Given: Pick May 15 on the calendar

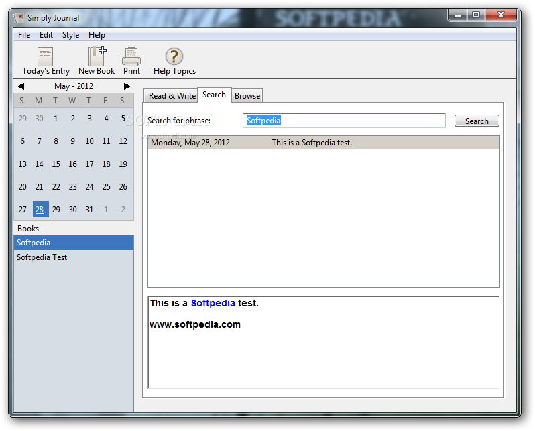Looking at the screenshot, I should point(56,164).
